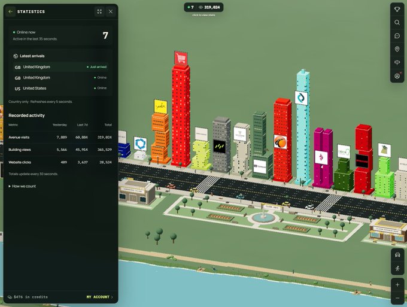Click the pink logo sign on magenta building

click(321, 157)
